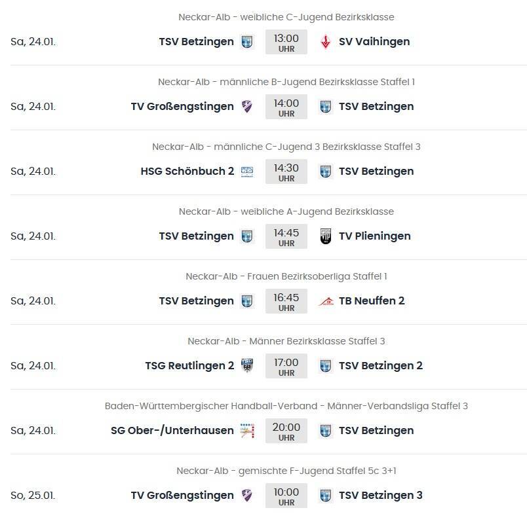Select the 16:45 Uhr match time box
The width and height of the screenshot is (527, 529).
[286, 301]
